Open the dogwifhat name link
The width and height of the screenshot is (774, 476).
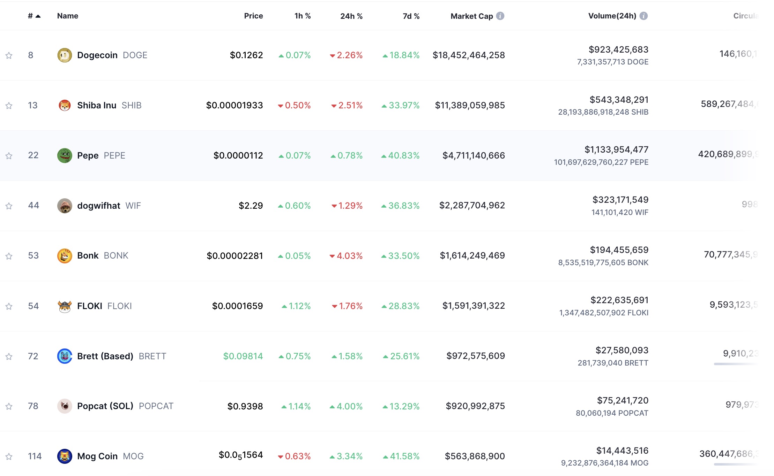pyautogui.click(x=99, y=206)
